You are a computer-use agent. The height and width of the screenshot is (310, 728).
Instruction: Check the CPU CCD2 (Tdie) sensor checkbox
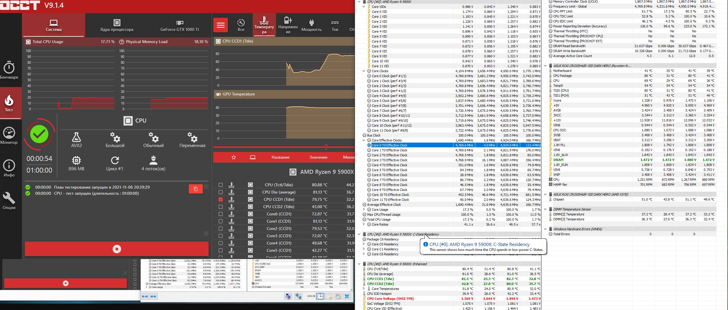tap(221, 207)
